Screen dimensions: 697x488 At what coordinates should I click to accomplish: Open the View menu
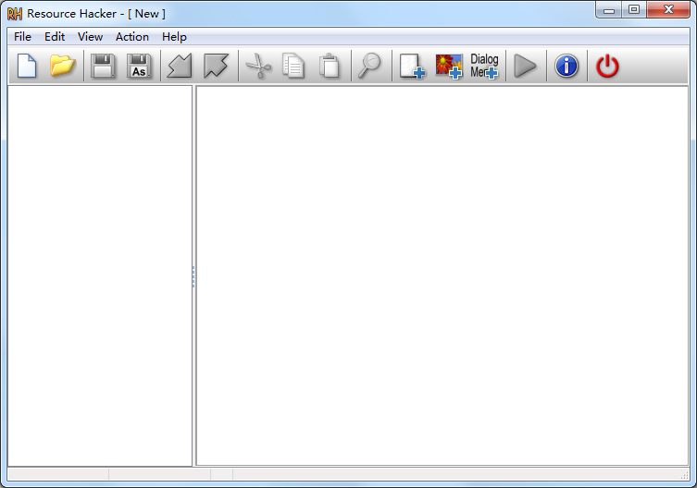[90, 37]
